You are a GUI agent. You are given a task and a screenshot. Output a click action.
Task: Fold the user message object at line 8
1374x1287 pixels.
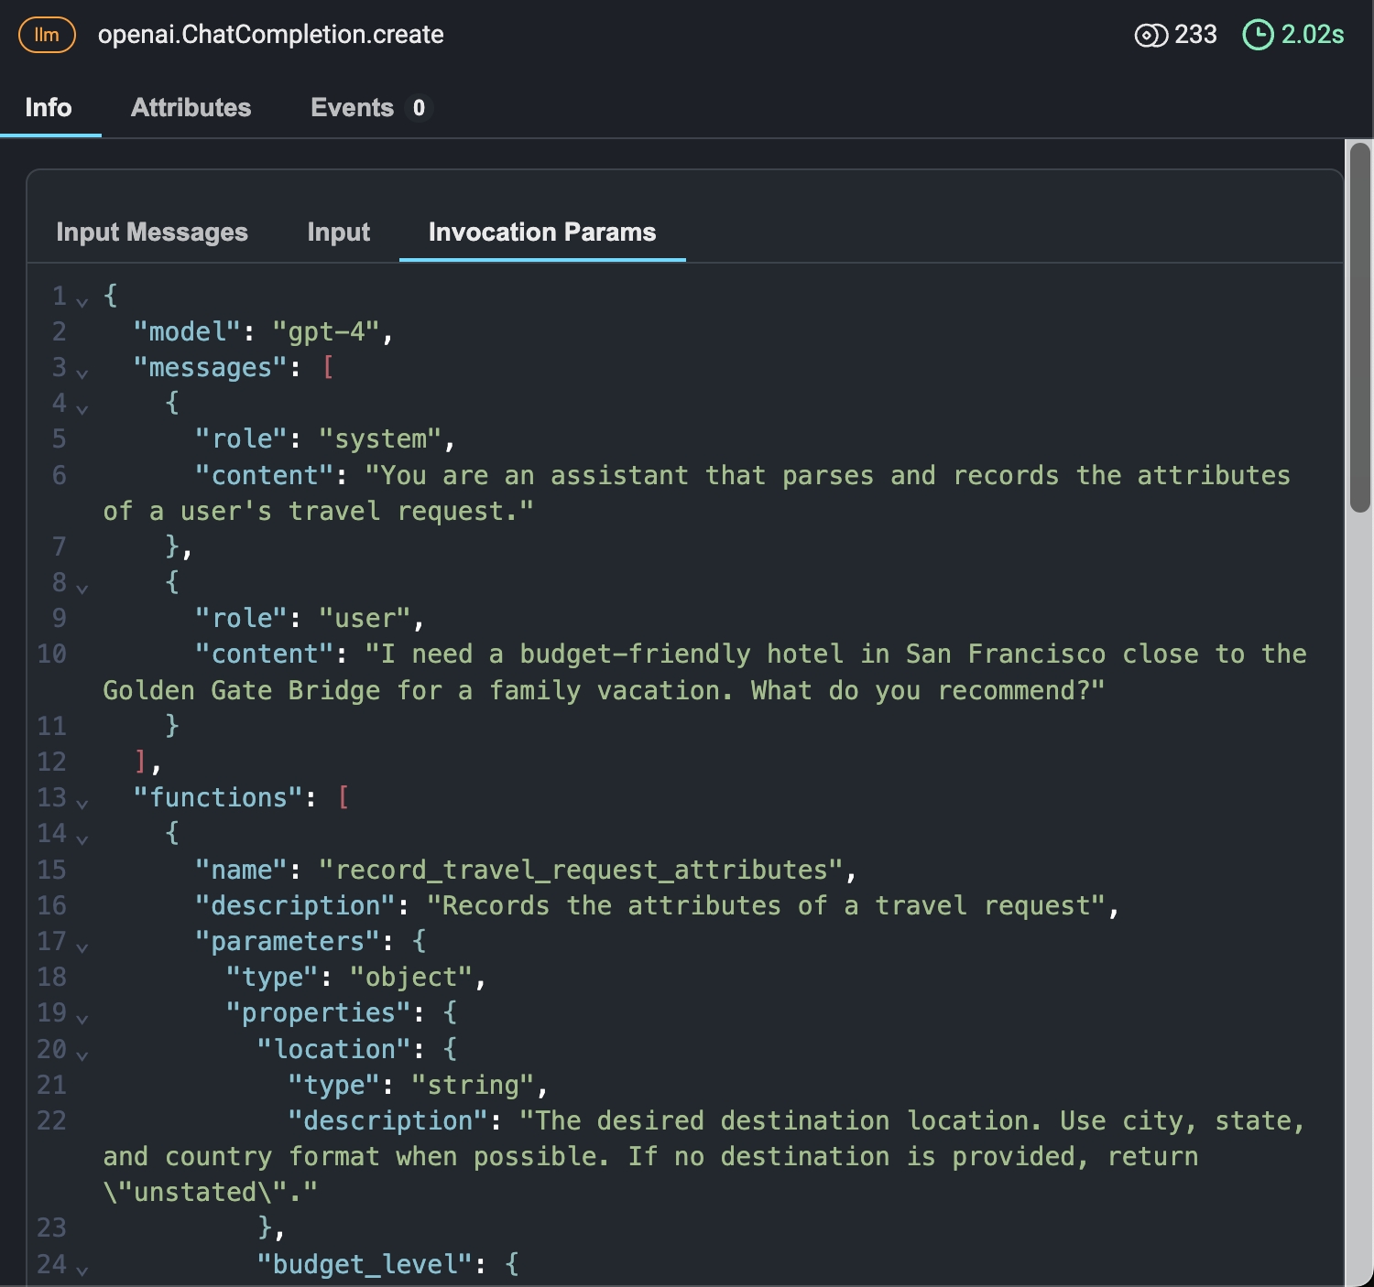click(82, 588)
